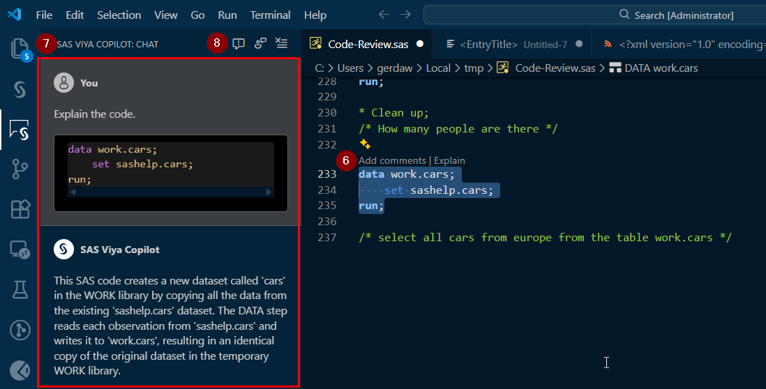Click the Copilot sparkle icon above line 233
The height and width of the screenshot is (389, 766).
coord(365,144)
